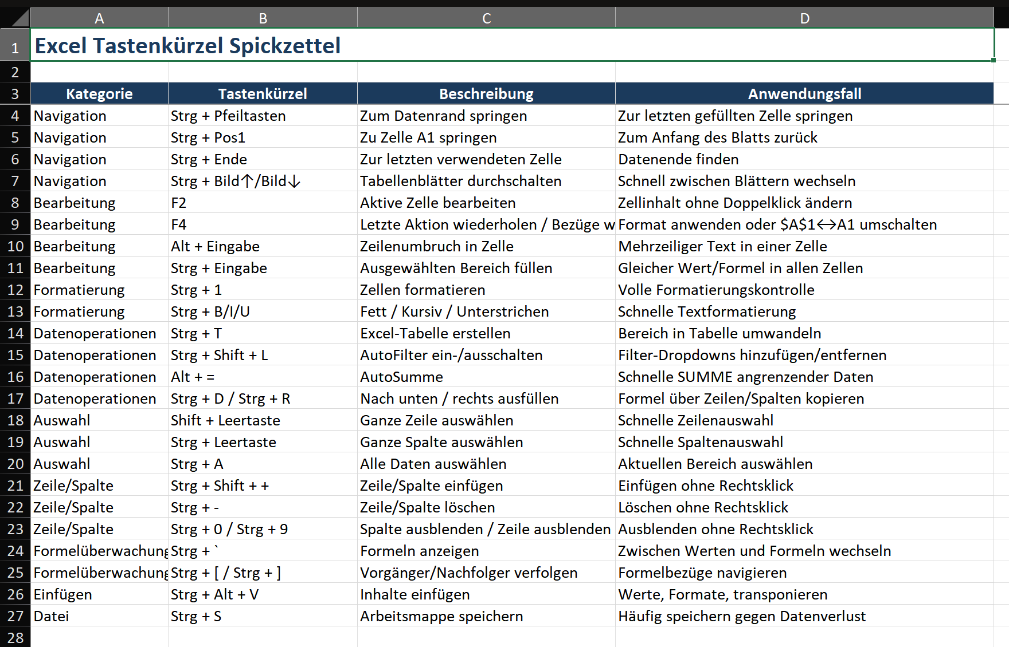Click cell Bereich in Tabelle umwandeln

[804, 333]
